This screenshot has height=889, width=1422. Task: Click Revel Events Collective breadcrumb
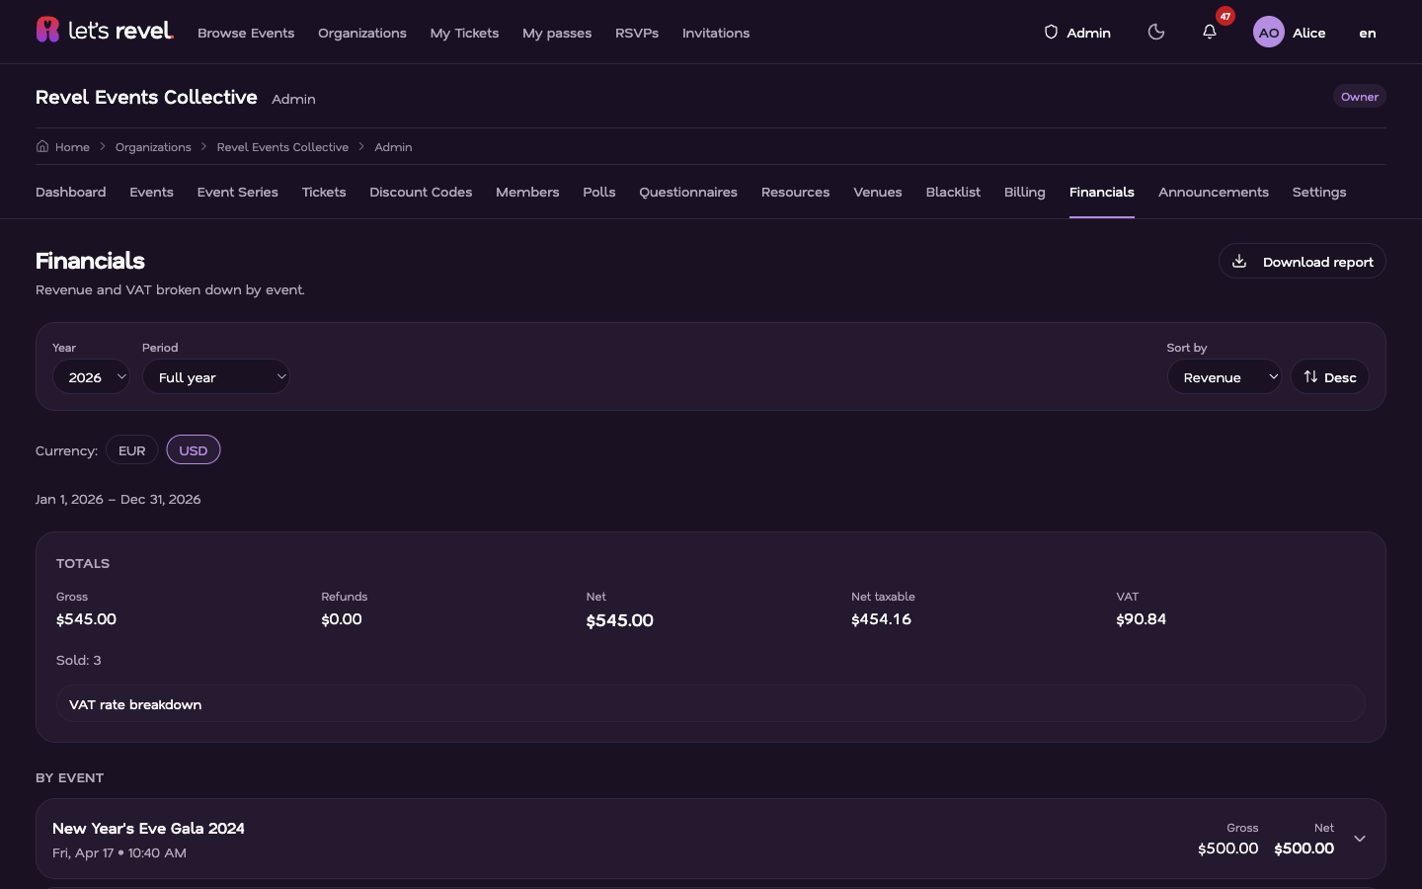point(282,147)
